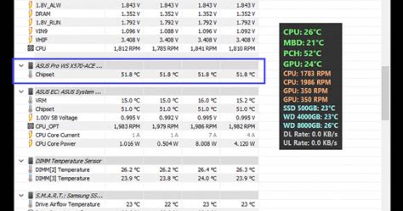Click the CPU Core Power bolt icon

(31, 143)
